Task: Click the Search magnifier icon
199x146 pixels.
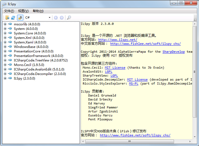Action: tap(69, 18)
